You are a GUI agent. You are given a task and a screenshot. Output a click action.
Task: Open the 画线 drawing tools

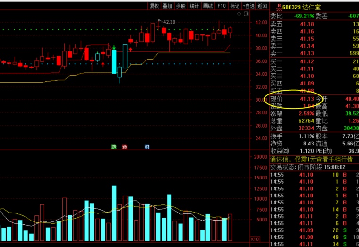[x=208, y=6]
